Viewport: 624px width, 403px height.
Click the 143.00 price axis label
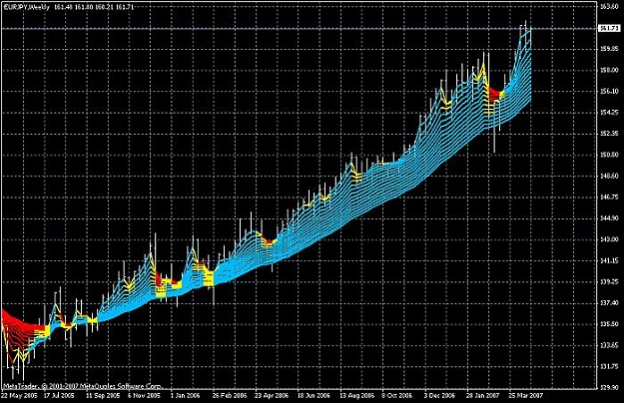[609, 239]
